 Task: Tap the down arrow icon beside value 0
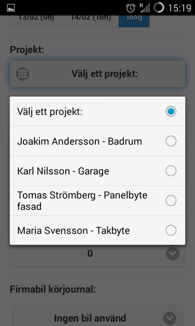point(173,253)
